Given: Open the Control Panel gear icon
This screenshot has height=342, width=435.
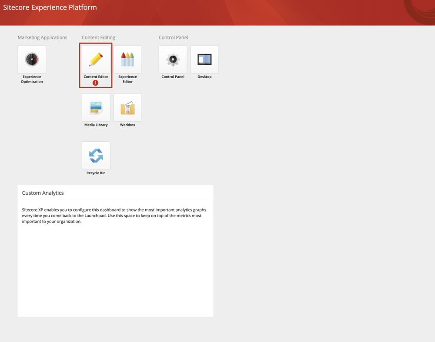Looking at the screenshot, I should pyautogui.click(x=173, y=60).
